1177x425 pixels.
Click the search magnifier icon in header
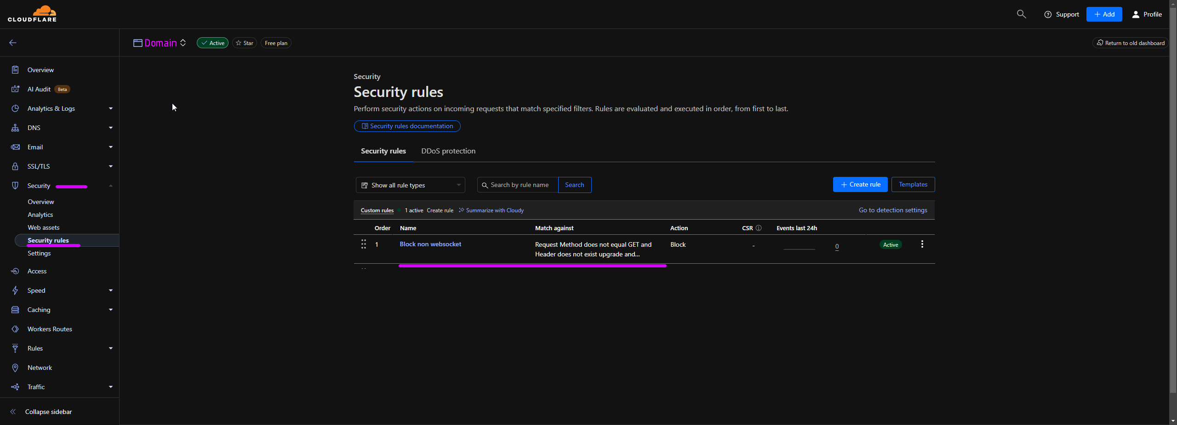tap(1021, 14)
